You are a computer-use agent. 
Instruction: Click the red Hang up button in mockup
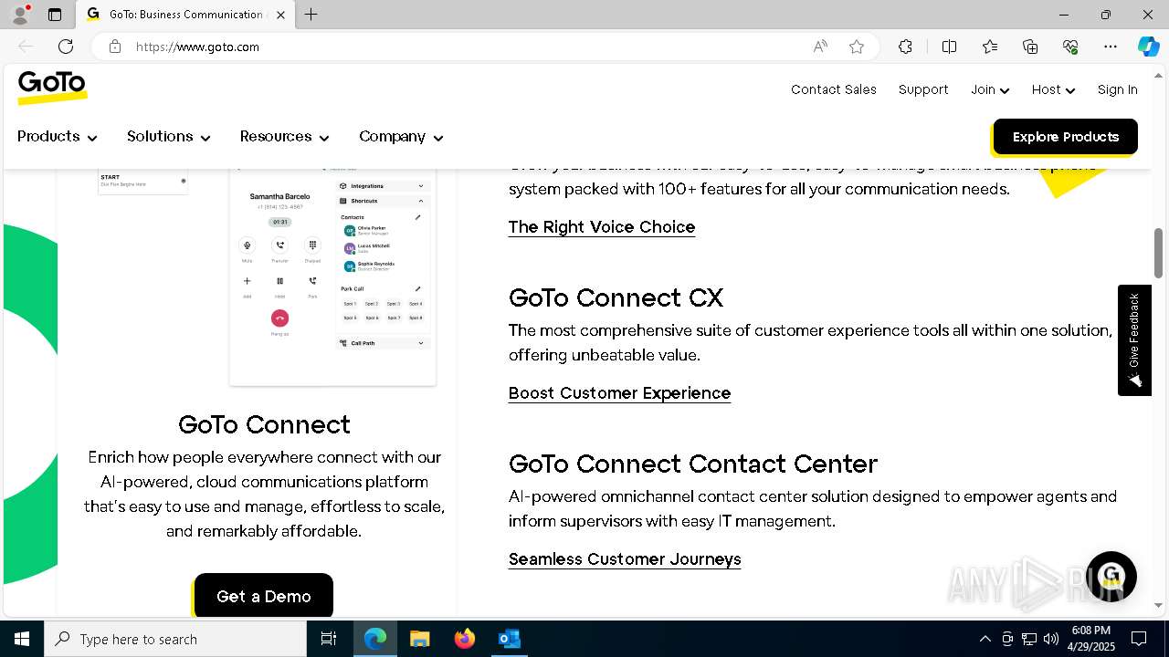pos(279,318)
